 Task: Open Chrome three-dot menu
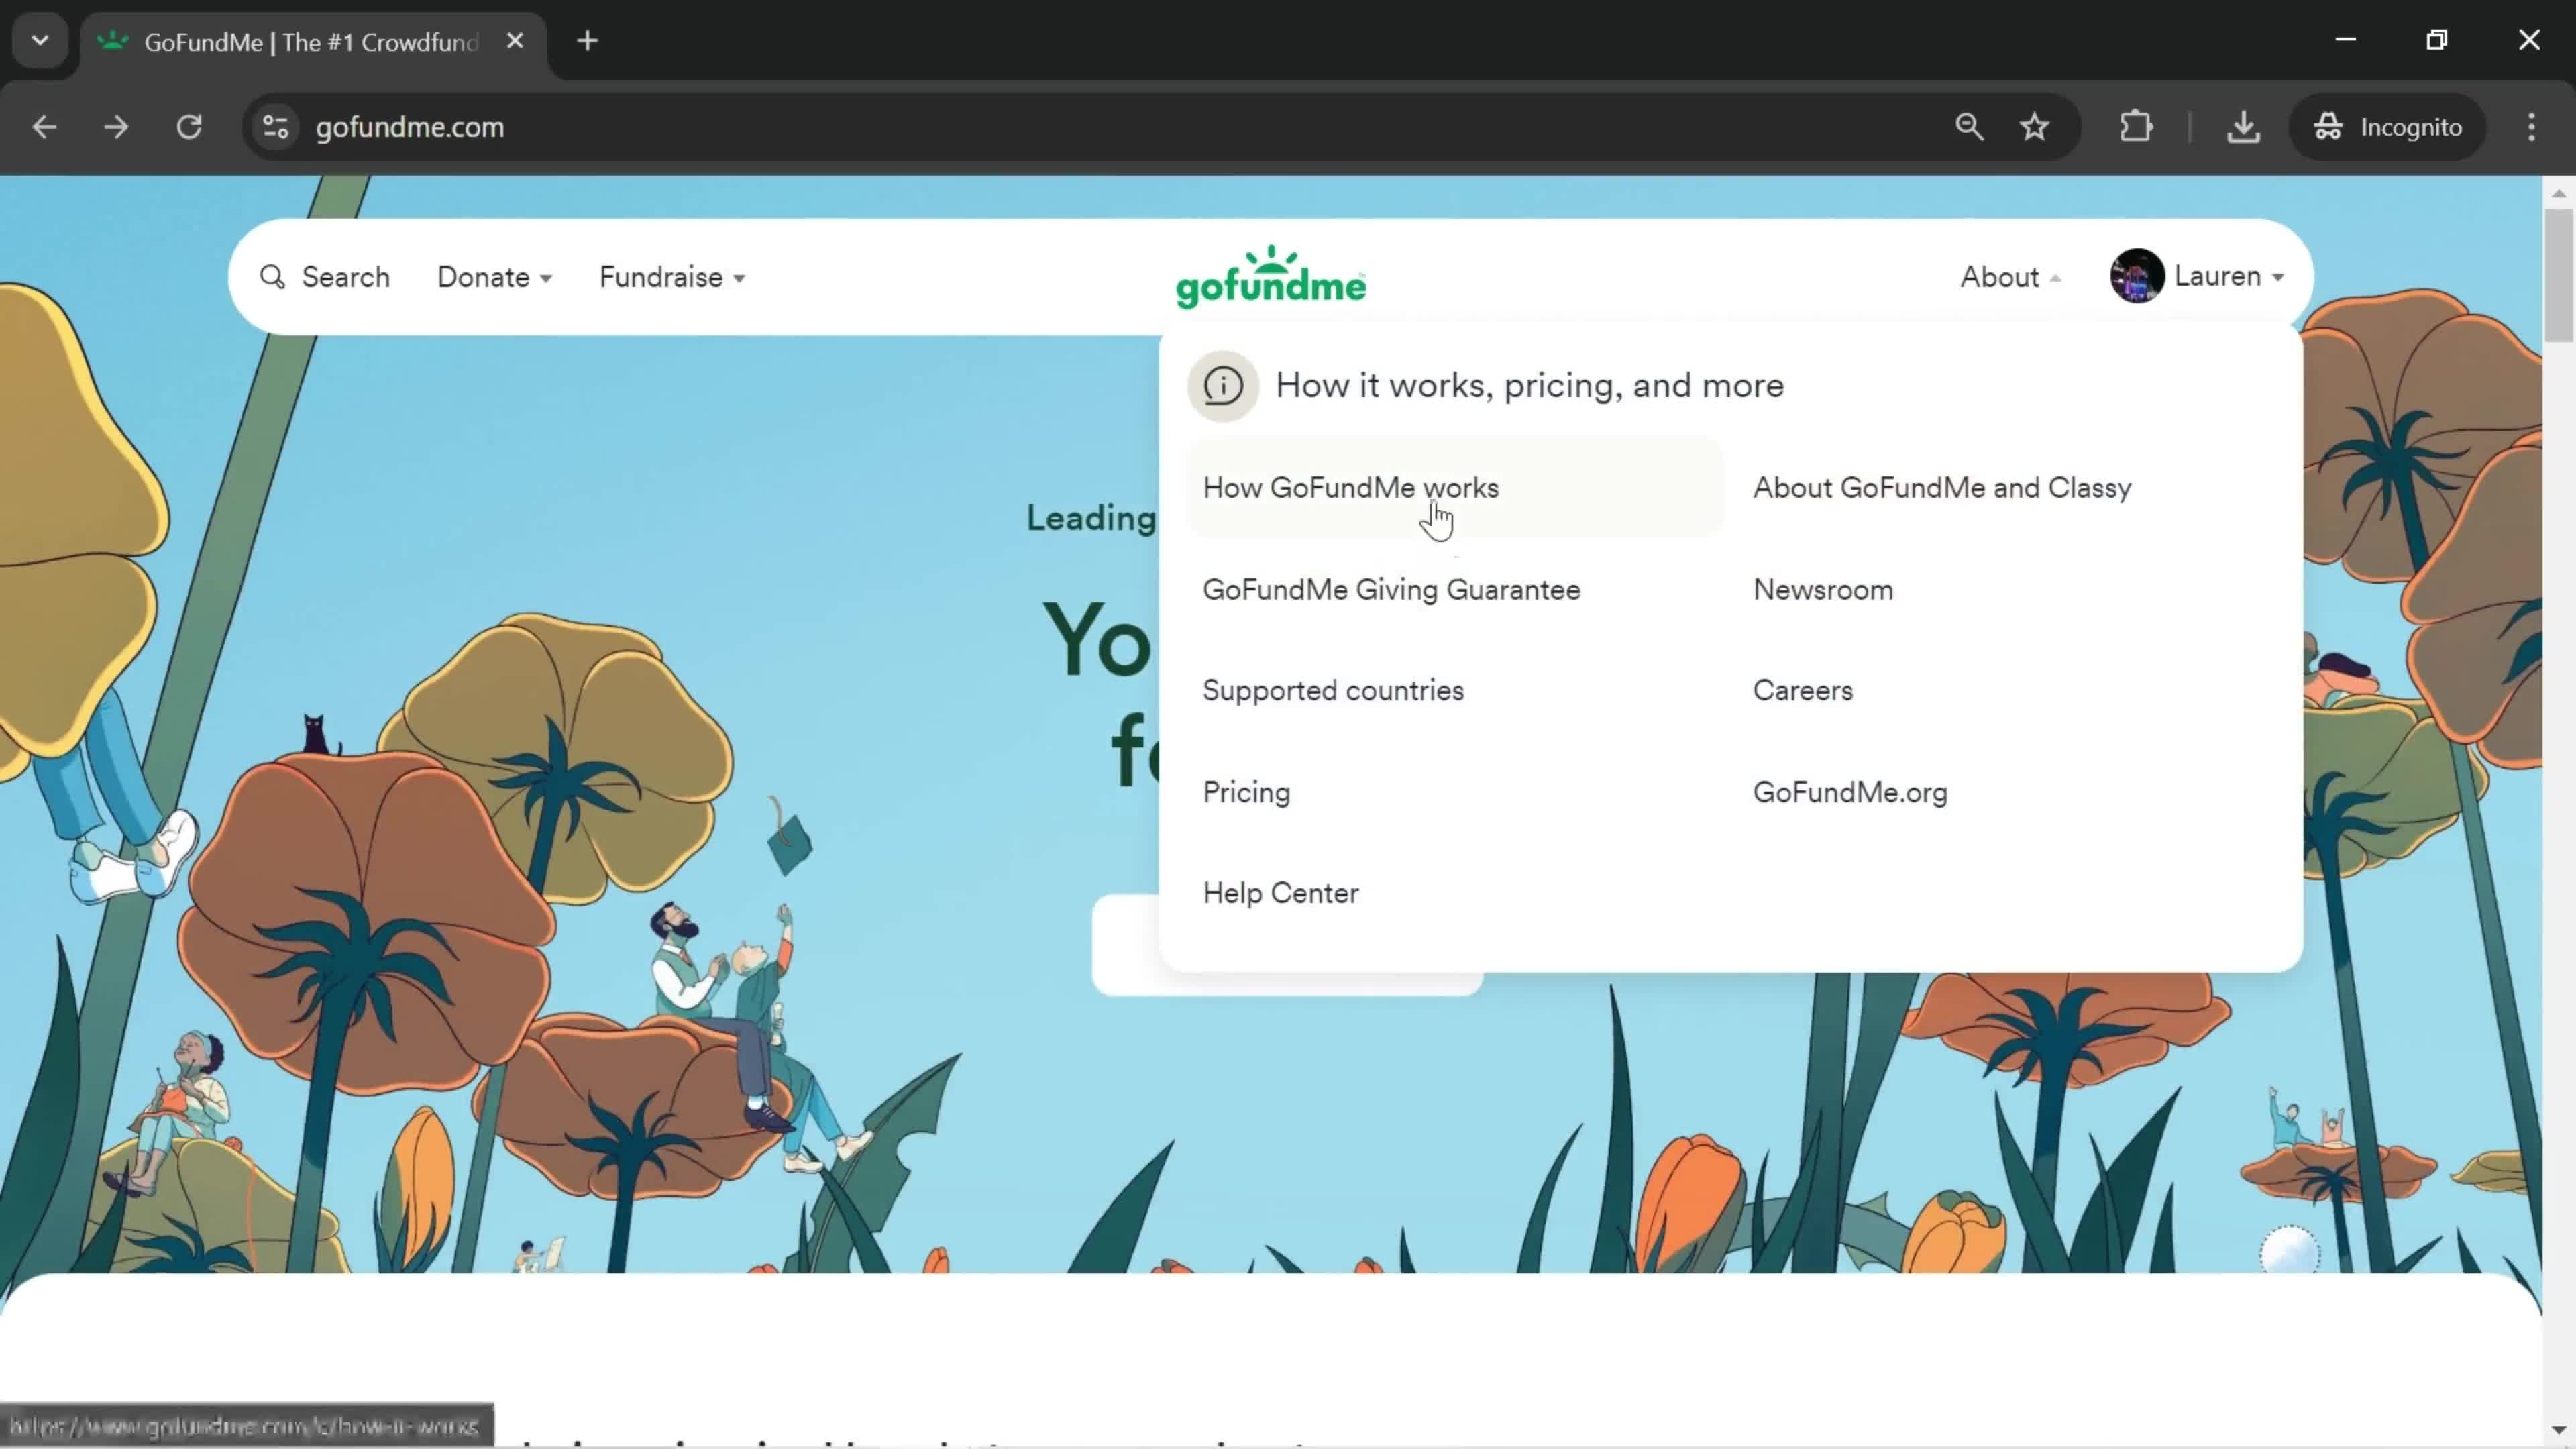(2531, 127)
